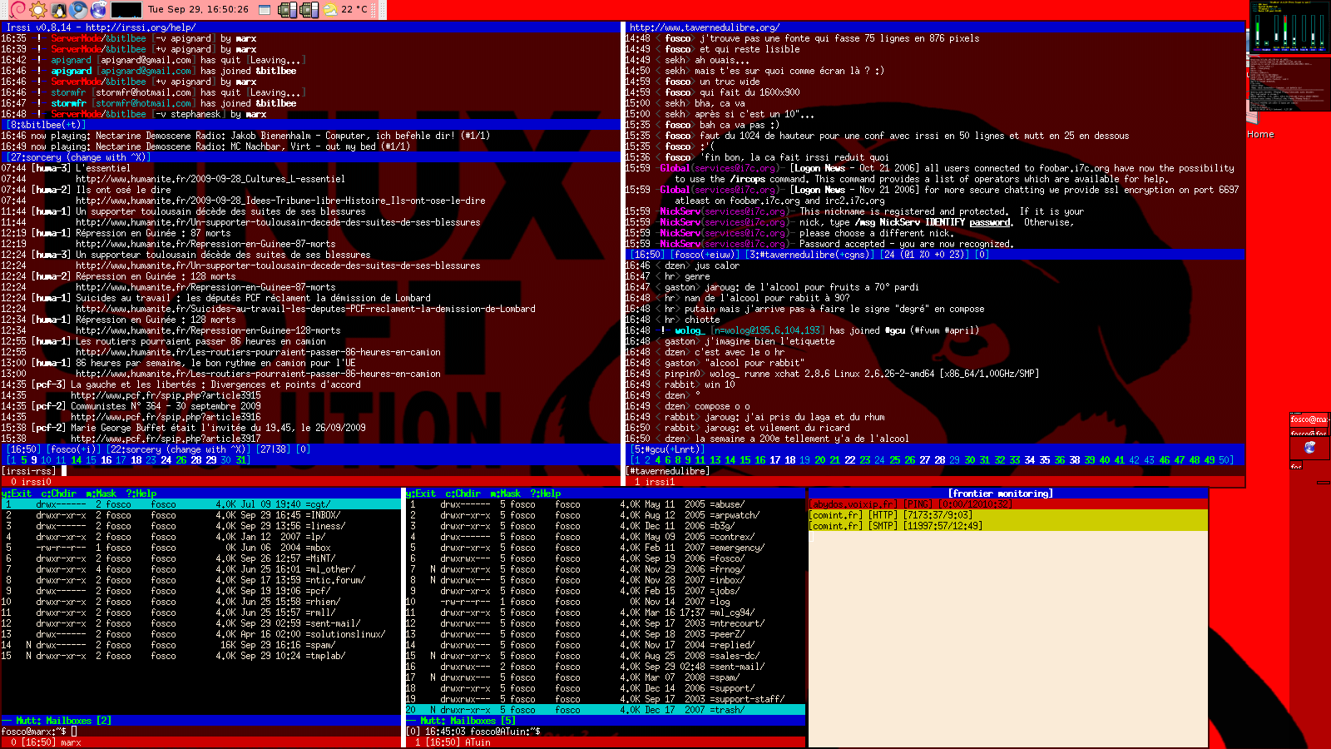1331x749 pixels.
Task: Select the =trash/ mailbox in right mutt
Action: (x=726, y=710)
